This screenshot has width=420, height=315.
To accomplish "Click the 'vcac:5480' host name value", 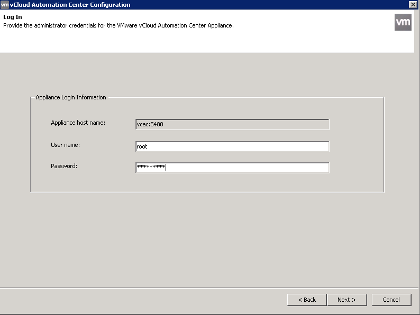I will click(x=150, y=125).
